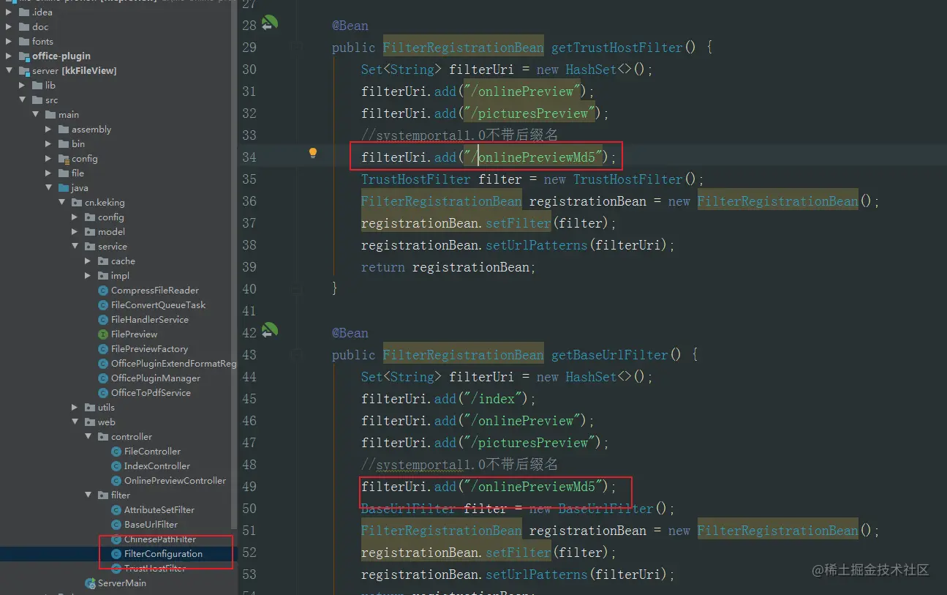Image resolution: width=947 pixels, height=595 pixels.
Task: Expand the utils package arrow
Action: click(75, 408)
